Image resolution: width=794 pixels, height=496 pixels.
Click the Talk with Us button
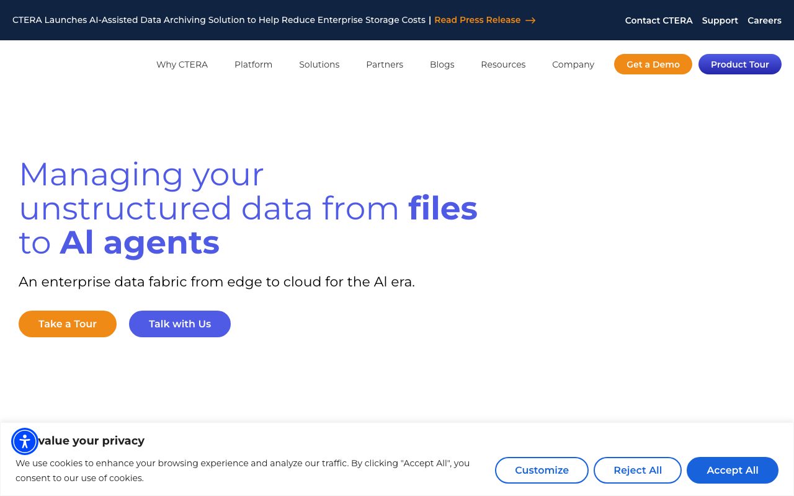pyautogui.click(x=180, y=324)
